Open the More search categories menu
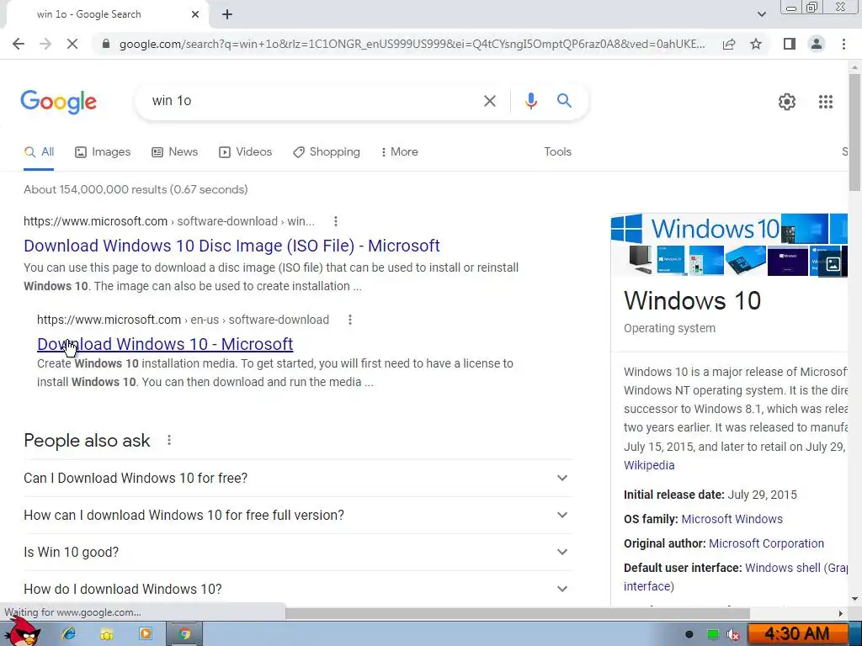Image resolution: width=862 pixels, height=646 pixels. [400, 152]
